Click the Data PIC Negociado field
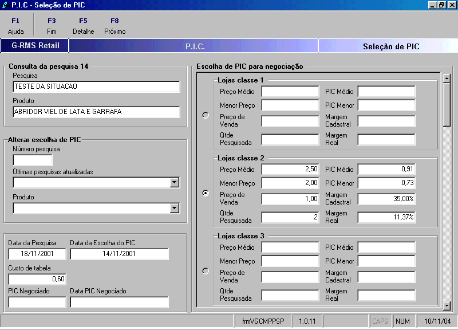The width and height of the screenshot is (458, 330). pyautogui.click(x=119, y=302)
